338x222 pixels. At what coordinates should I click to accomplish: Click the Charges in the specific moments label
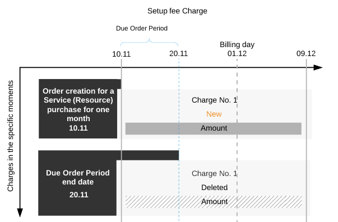(10, 136)
